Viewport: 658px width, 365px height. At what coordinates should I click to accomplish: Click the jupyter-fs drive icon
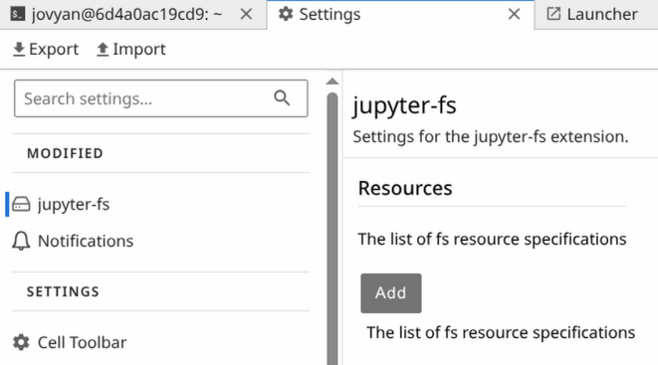pyautogui.click(x=21, y=204)
